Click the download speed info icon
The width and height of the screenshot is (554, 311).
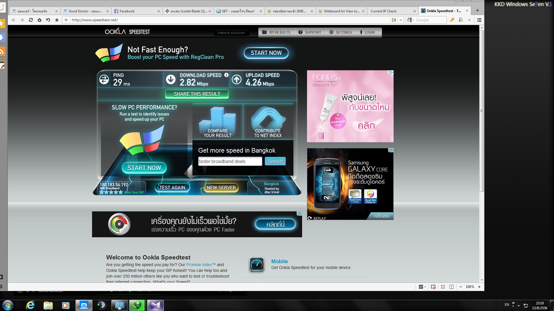227,75
